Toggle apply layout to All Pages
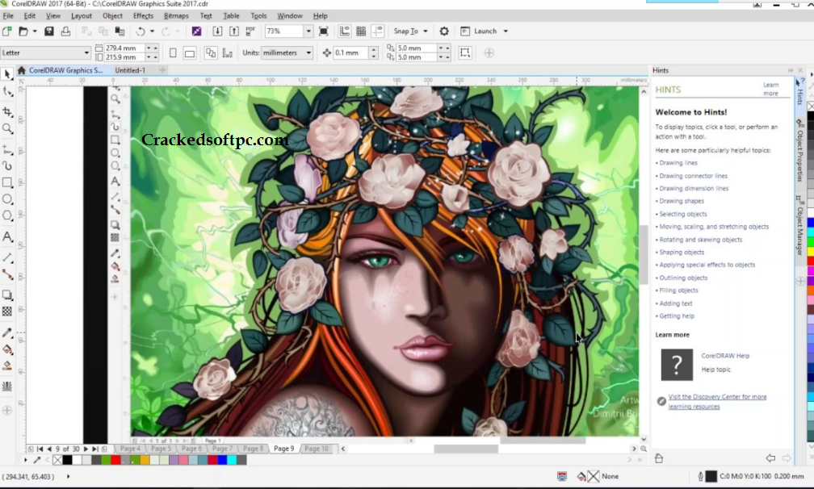814x489 pixels. [x=211, y=53]
